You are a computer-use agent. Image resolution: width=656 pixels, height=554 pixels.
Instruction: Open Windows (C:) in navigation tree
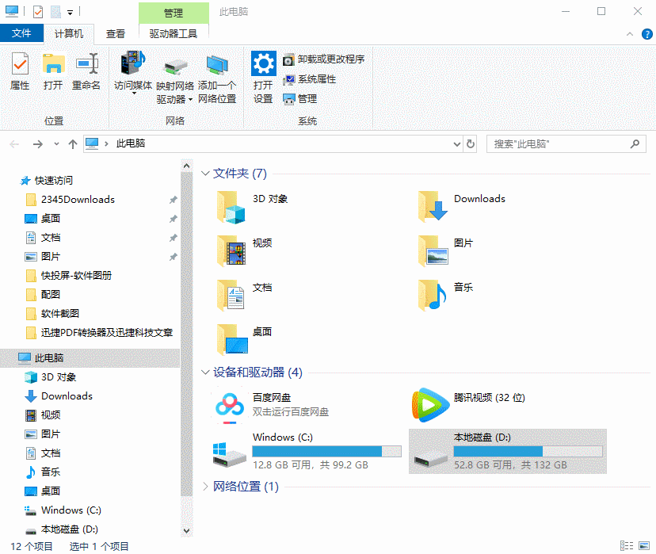click(71, 510)
